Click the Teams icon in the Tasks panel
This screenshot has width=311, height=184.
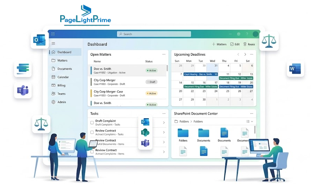pos(145,143)
